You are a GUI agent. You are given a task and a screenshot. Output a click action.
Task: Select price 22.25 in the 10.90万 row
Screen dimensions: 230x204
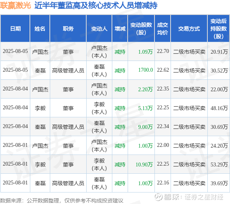pyautogui.click(x=163, y=164)
